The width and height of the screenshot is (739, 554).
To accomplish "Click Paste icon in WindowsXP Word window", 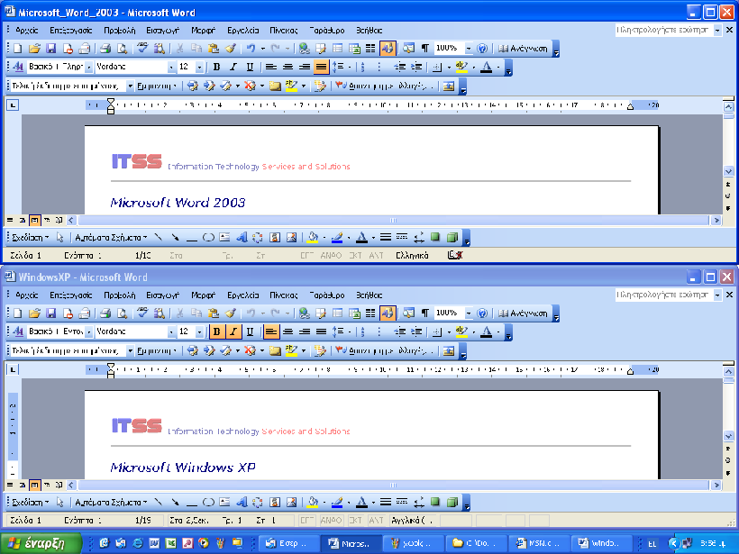I will click(214, 313).
